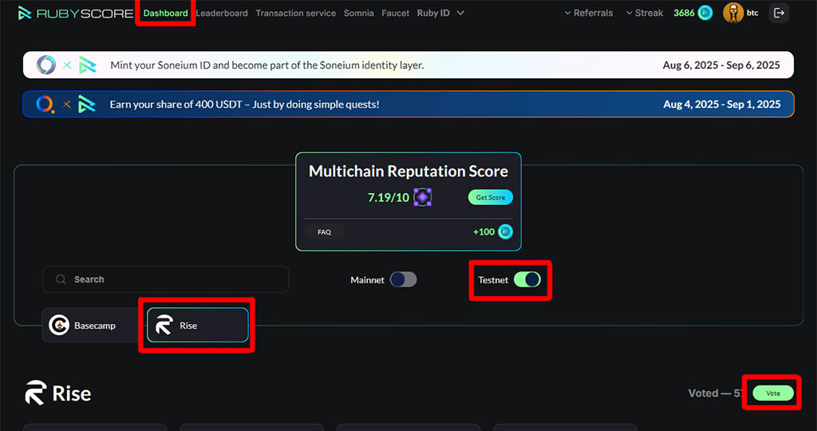Expand the Ruby ID dropdown

(440, 13)
